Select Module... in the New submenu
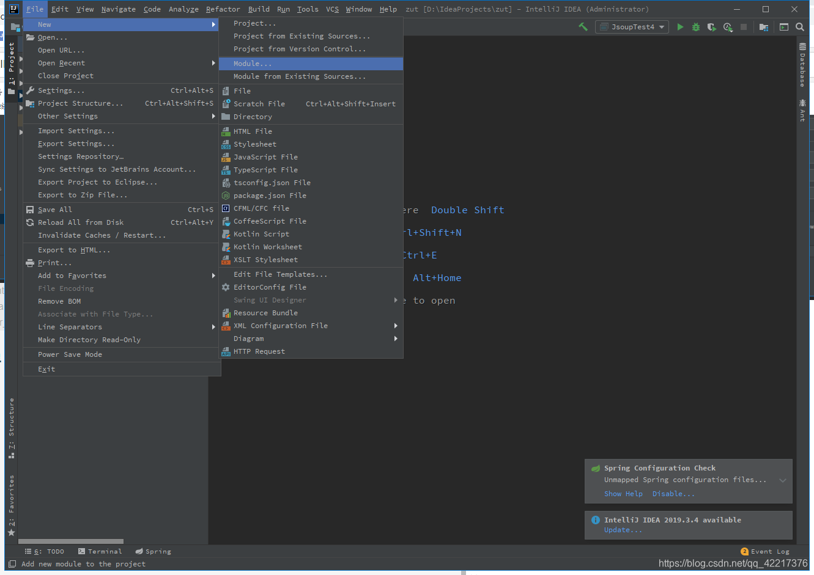Viewport: 814px width, 575px height. pos(311,64)
